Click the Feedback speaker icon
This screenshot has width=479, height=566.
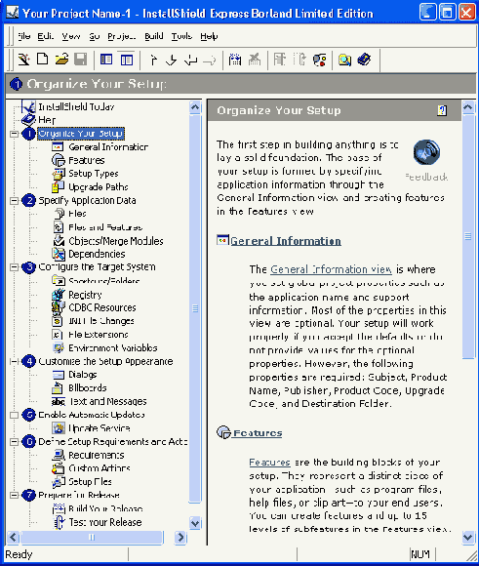pos(426,152)
